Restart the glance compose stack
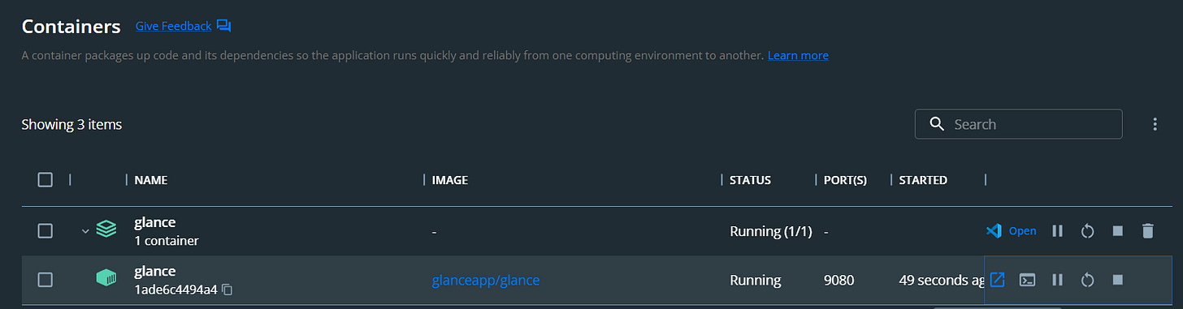This screenshot has width=1183, height=309. point(1087,231)
